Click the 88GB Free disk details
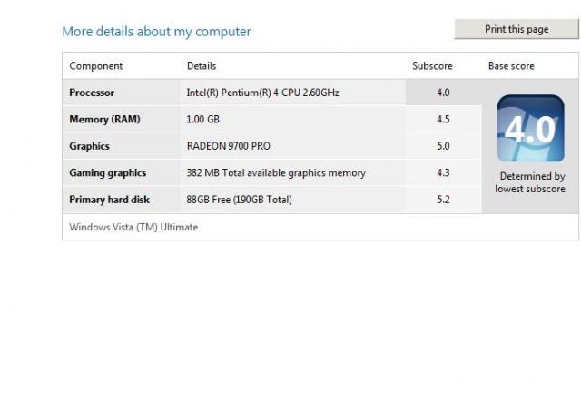This screenshot has width=581, height=401. coord(239,200)
